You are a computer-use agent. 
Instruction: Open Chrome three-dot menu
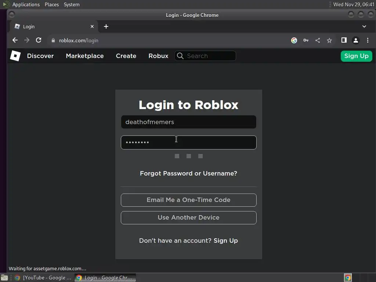point(368,40)
